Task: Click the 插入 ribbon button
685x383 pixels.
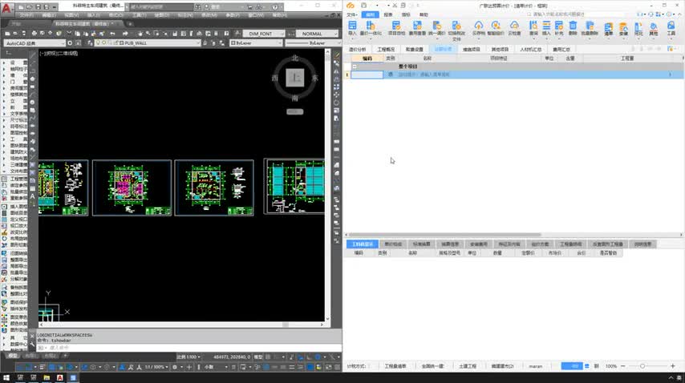Action: 546,27
